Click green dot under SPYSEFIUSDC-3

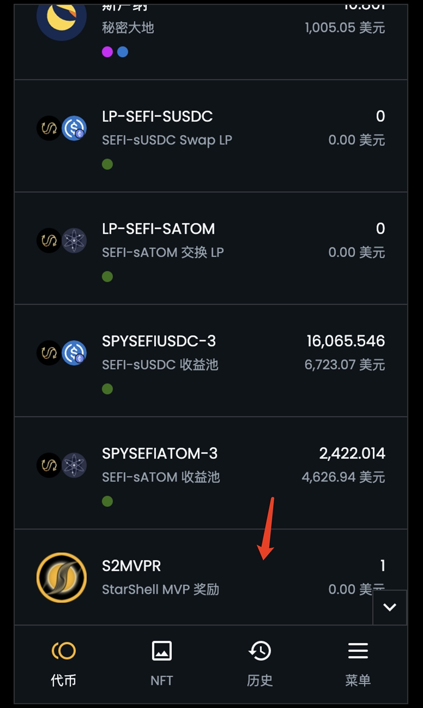click(107, 389)
